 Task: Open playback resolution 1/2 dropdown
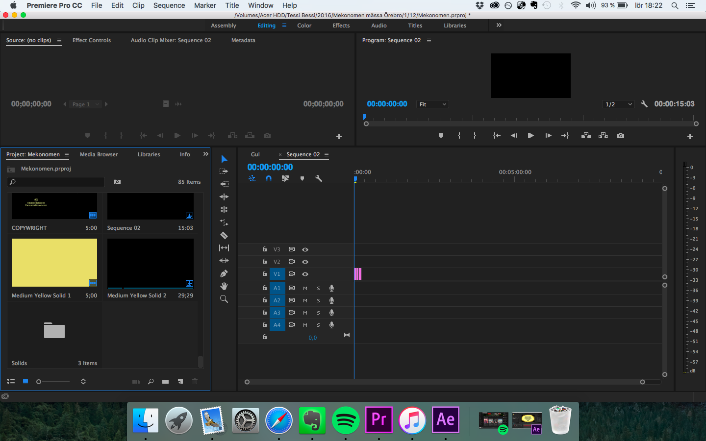tap(618, 104)
